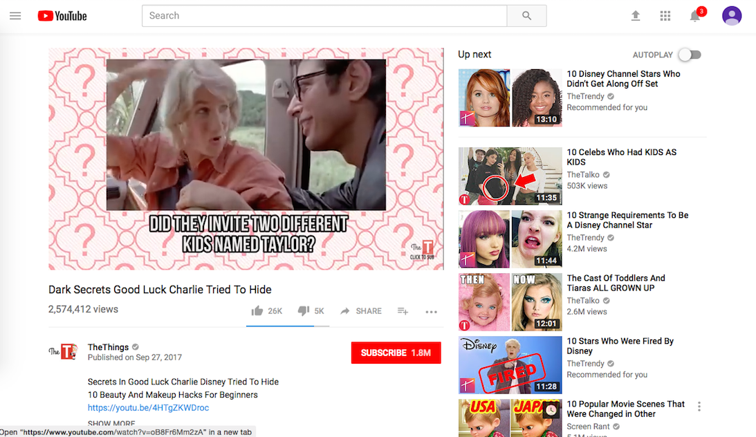Click the 5K dislikes count
Viewport: 756px width, 437px height.
319,311
